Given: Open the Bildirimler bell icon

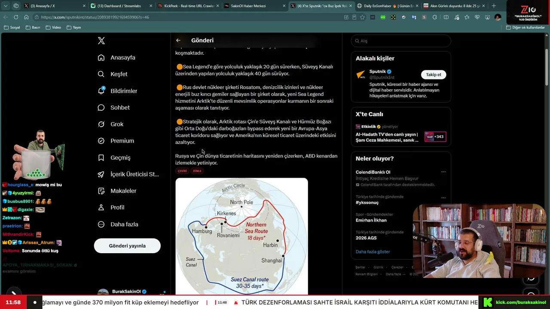Looking at the screenshot, I should [x=101, y=91].
